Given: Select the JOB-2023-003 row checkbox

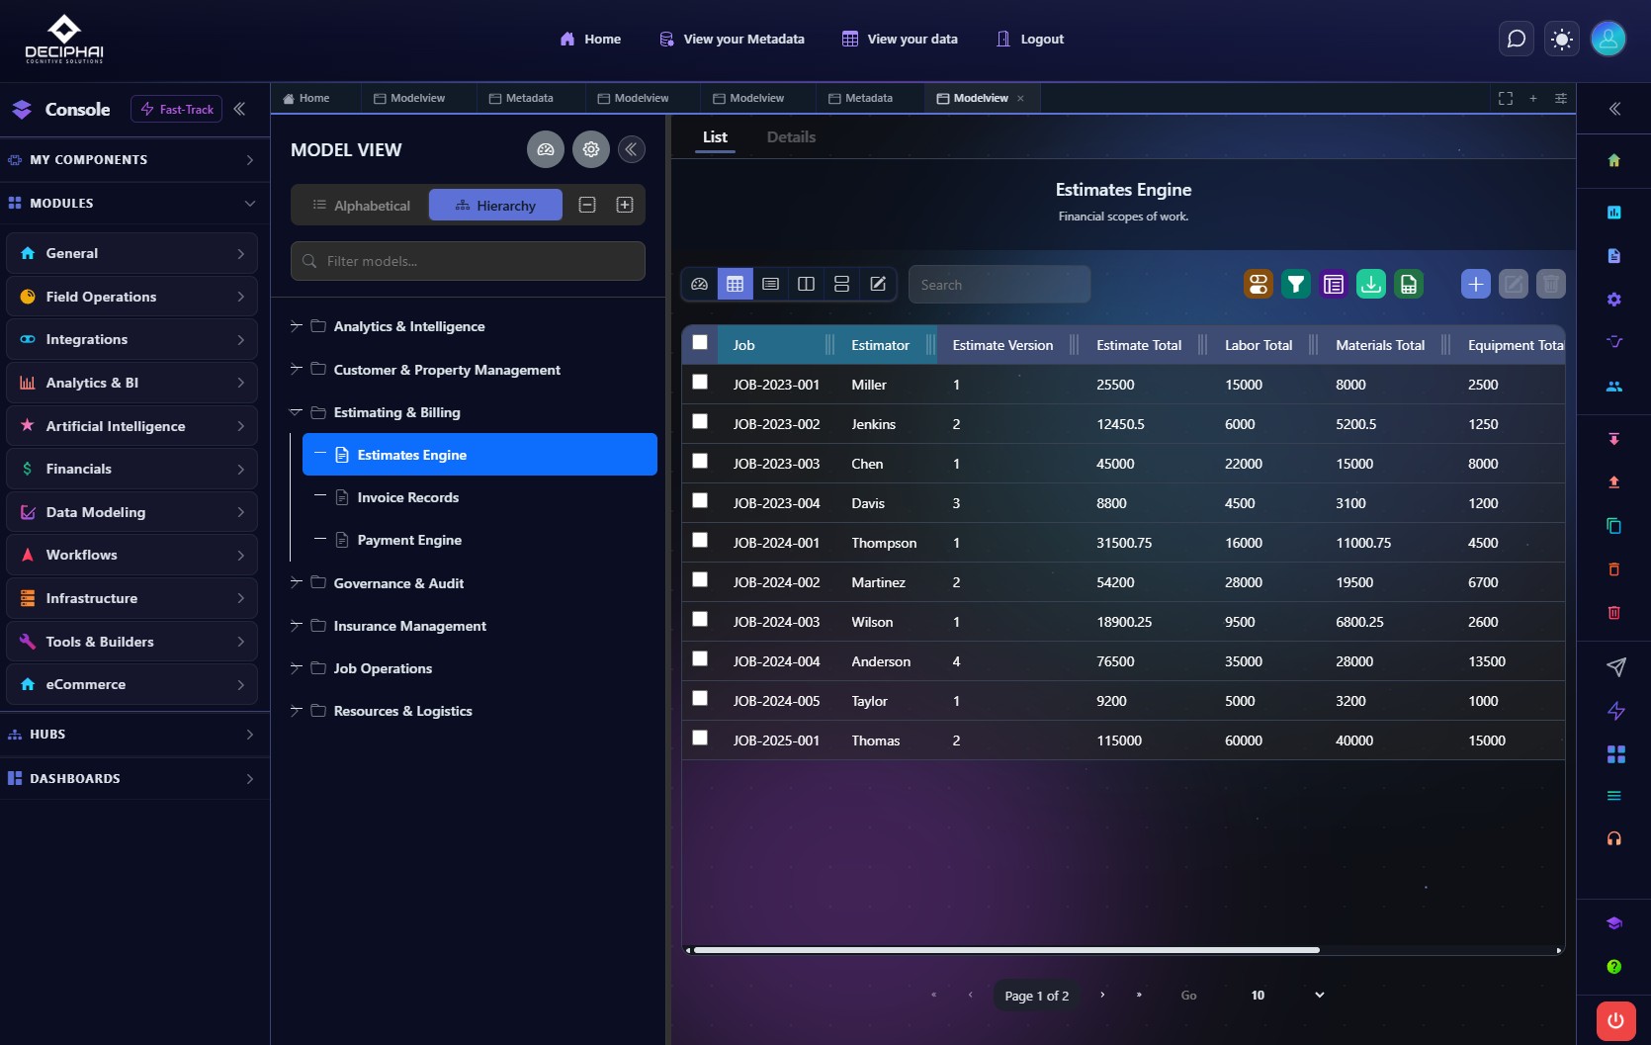Looking at the screenshot, I should tap(700, 461).
